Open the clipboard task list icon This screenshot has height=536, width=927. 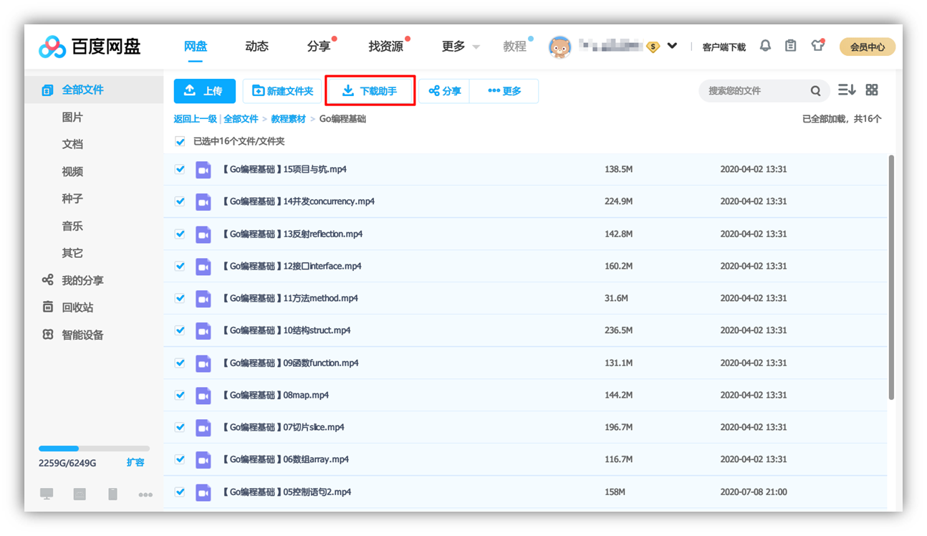point(790,46)
